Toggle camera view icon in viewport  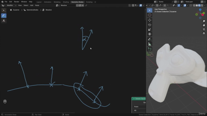(204, 29)
